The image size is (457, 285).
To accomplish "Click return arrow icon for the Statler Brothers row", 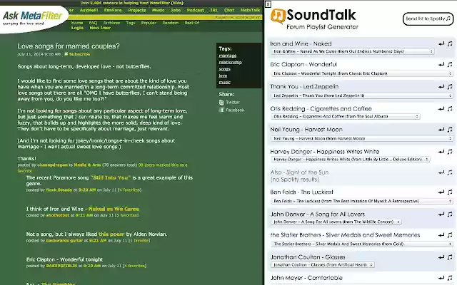I will pos(441,235).
